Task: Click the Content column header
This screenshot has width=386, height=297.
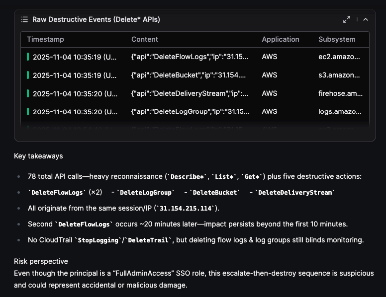Action: 144,39
